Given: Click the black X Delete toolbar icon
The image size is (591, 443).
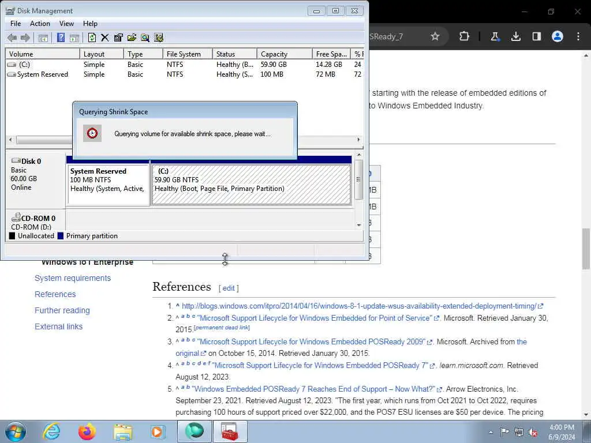Looking at the screenshot, I should coord(105,37).
